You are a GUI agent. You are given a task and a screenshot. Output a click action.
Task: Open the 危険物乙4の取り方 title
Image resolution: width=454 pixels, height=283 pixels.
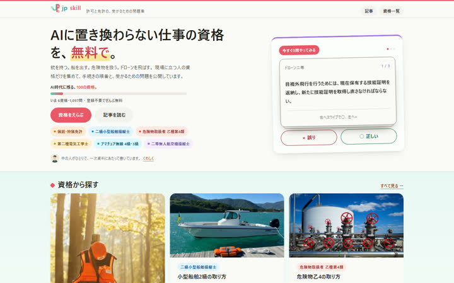(318, 276)
